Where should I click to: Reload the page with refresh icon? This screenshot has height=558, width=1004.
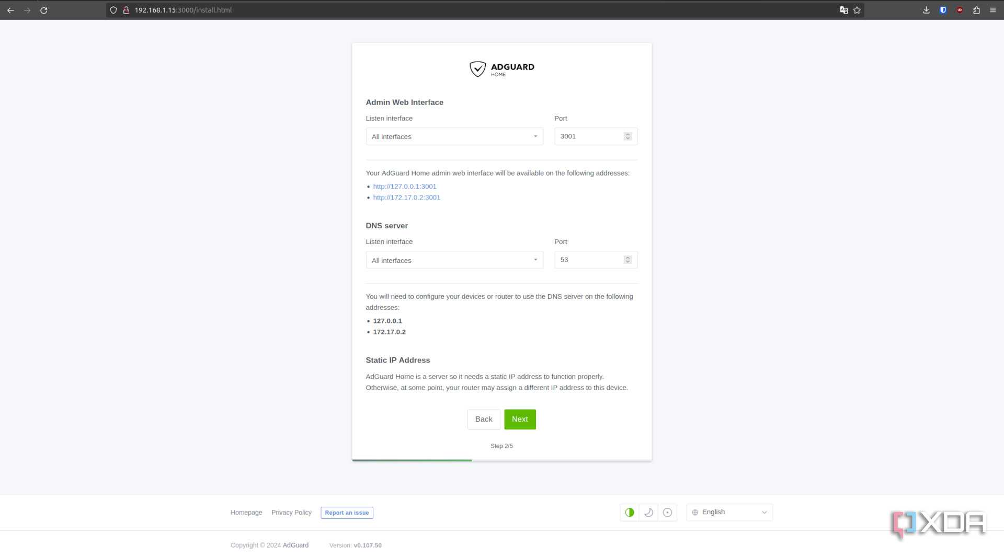tap(44, 10)
